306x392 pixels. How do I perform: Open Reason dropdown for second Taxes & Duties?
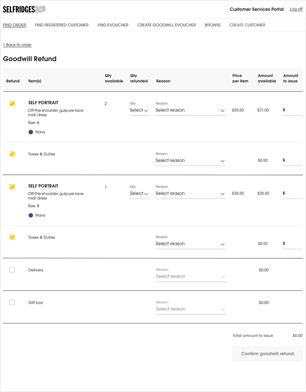click(x=190, y=244)
